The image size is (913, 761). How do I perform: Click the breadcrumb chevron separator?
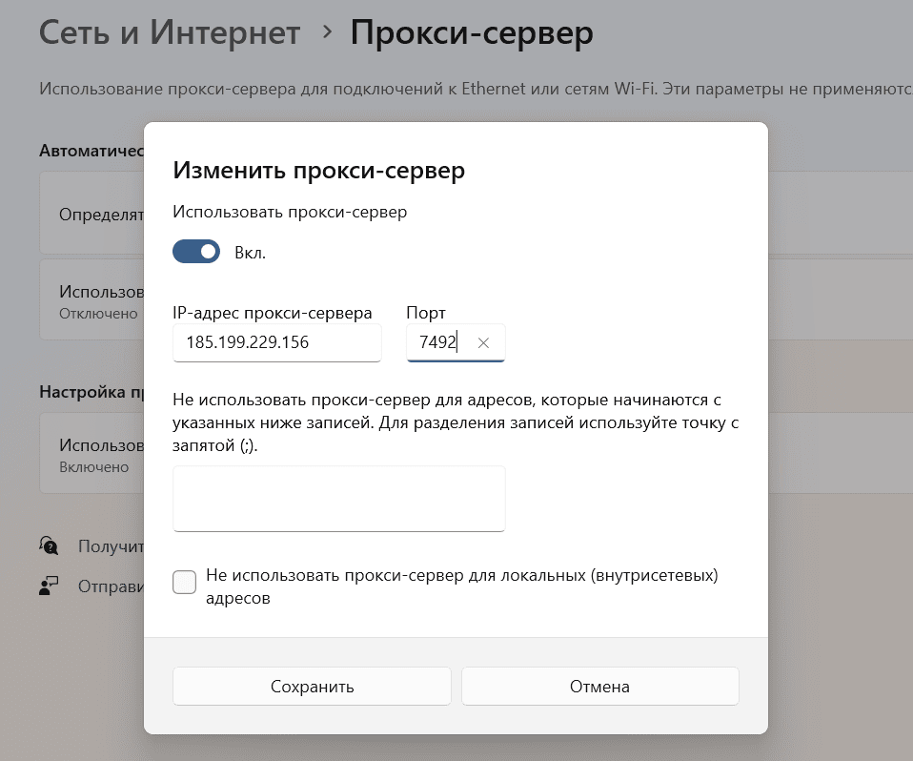[x=327, y=32]
